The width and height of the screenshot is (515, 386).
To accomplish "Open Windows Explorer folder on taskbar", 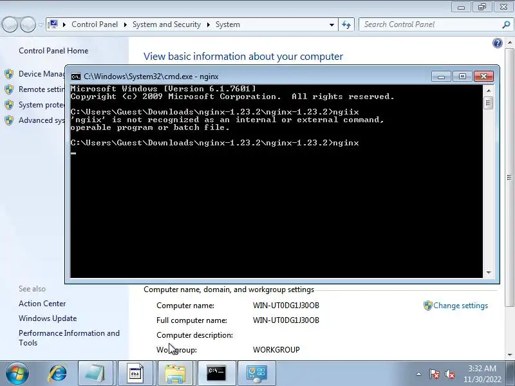I will tap(175, 373).
